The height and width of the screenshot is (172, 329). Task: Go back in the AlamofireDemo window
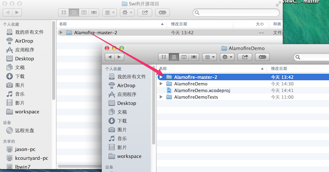click(x=109, y=57)
